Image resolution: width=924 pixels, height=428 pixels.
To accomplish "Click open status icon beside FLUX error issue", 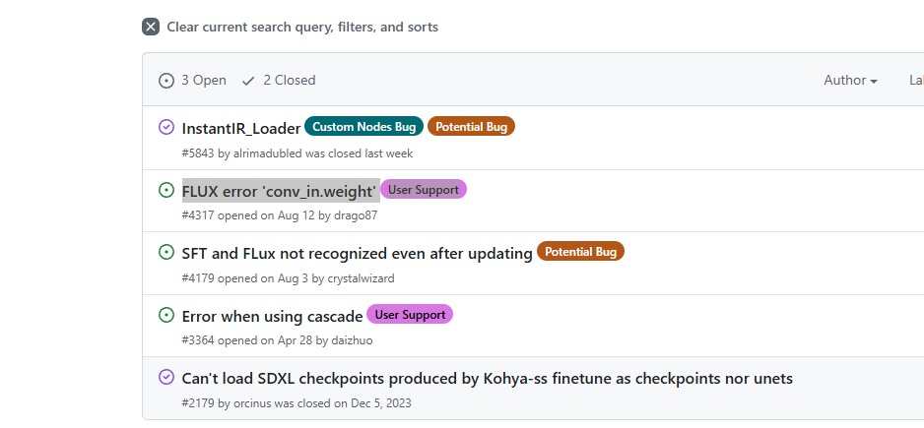I will (x=166, y=190).
